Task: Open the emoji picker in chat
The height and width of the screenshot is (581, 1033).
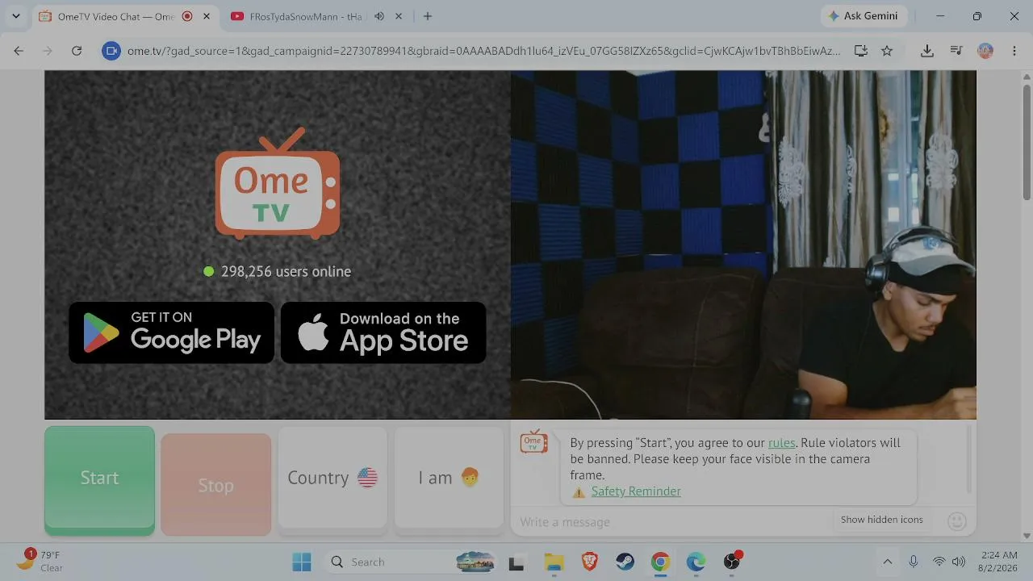Action: coord(957,521)
